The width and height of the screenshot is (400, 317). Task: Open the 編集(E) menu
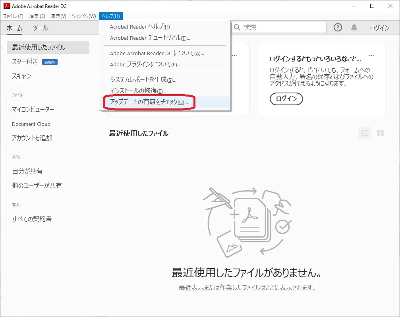point(37,16)
